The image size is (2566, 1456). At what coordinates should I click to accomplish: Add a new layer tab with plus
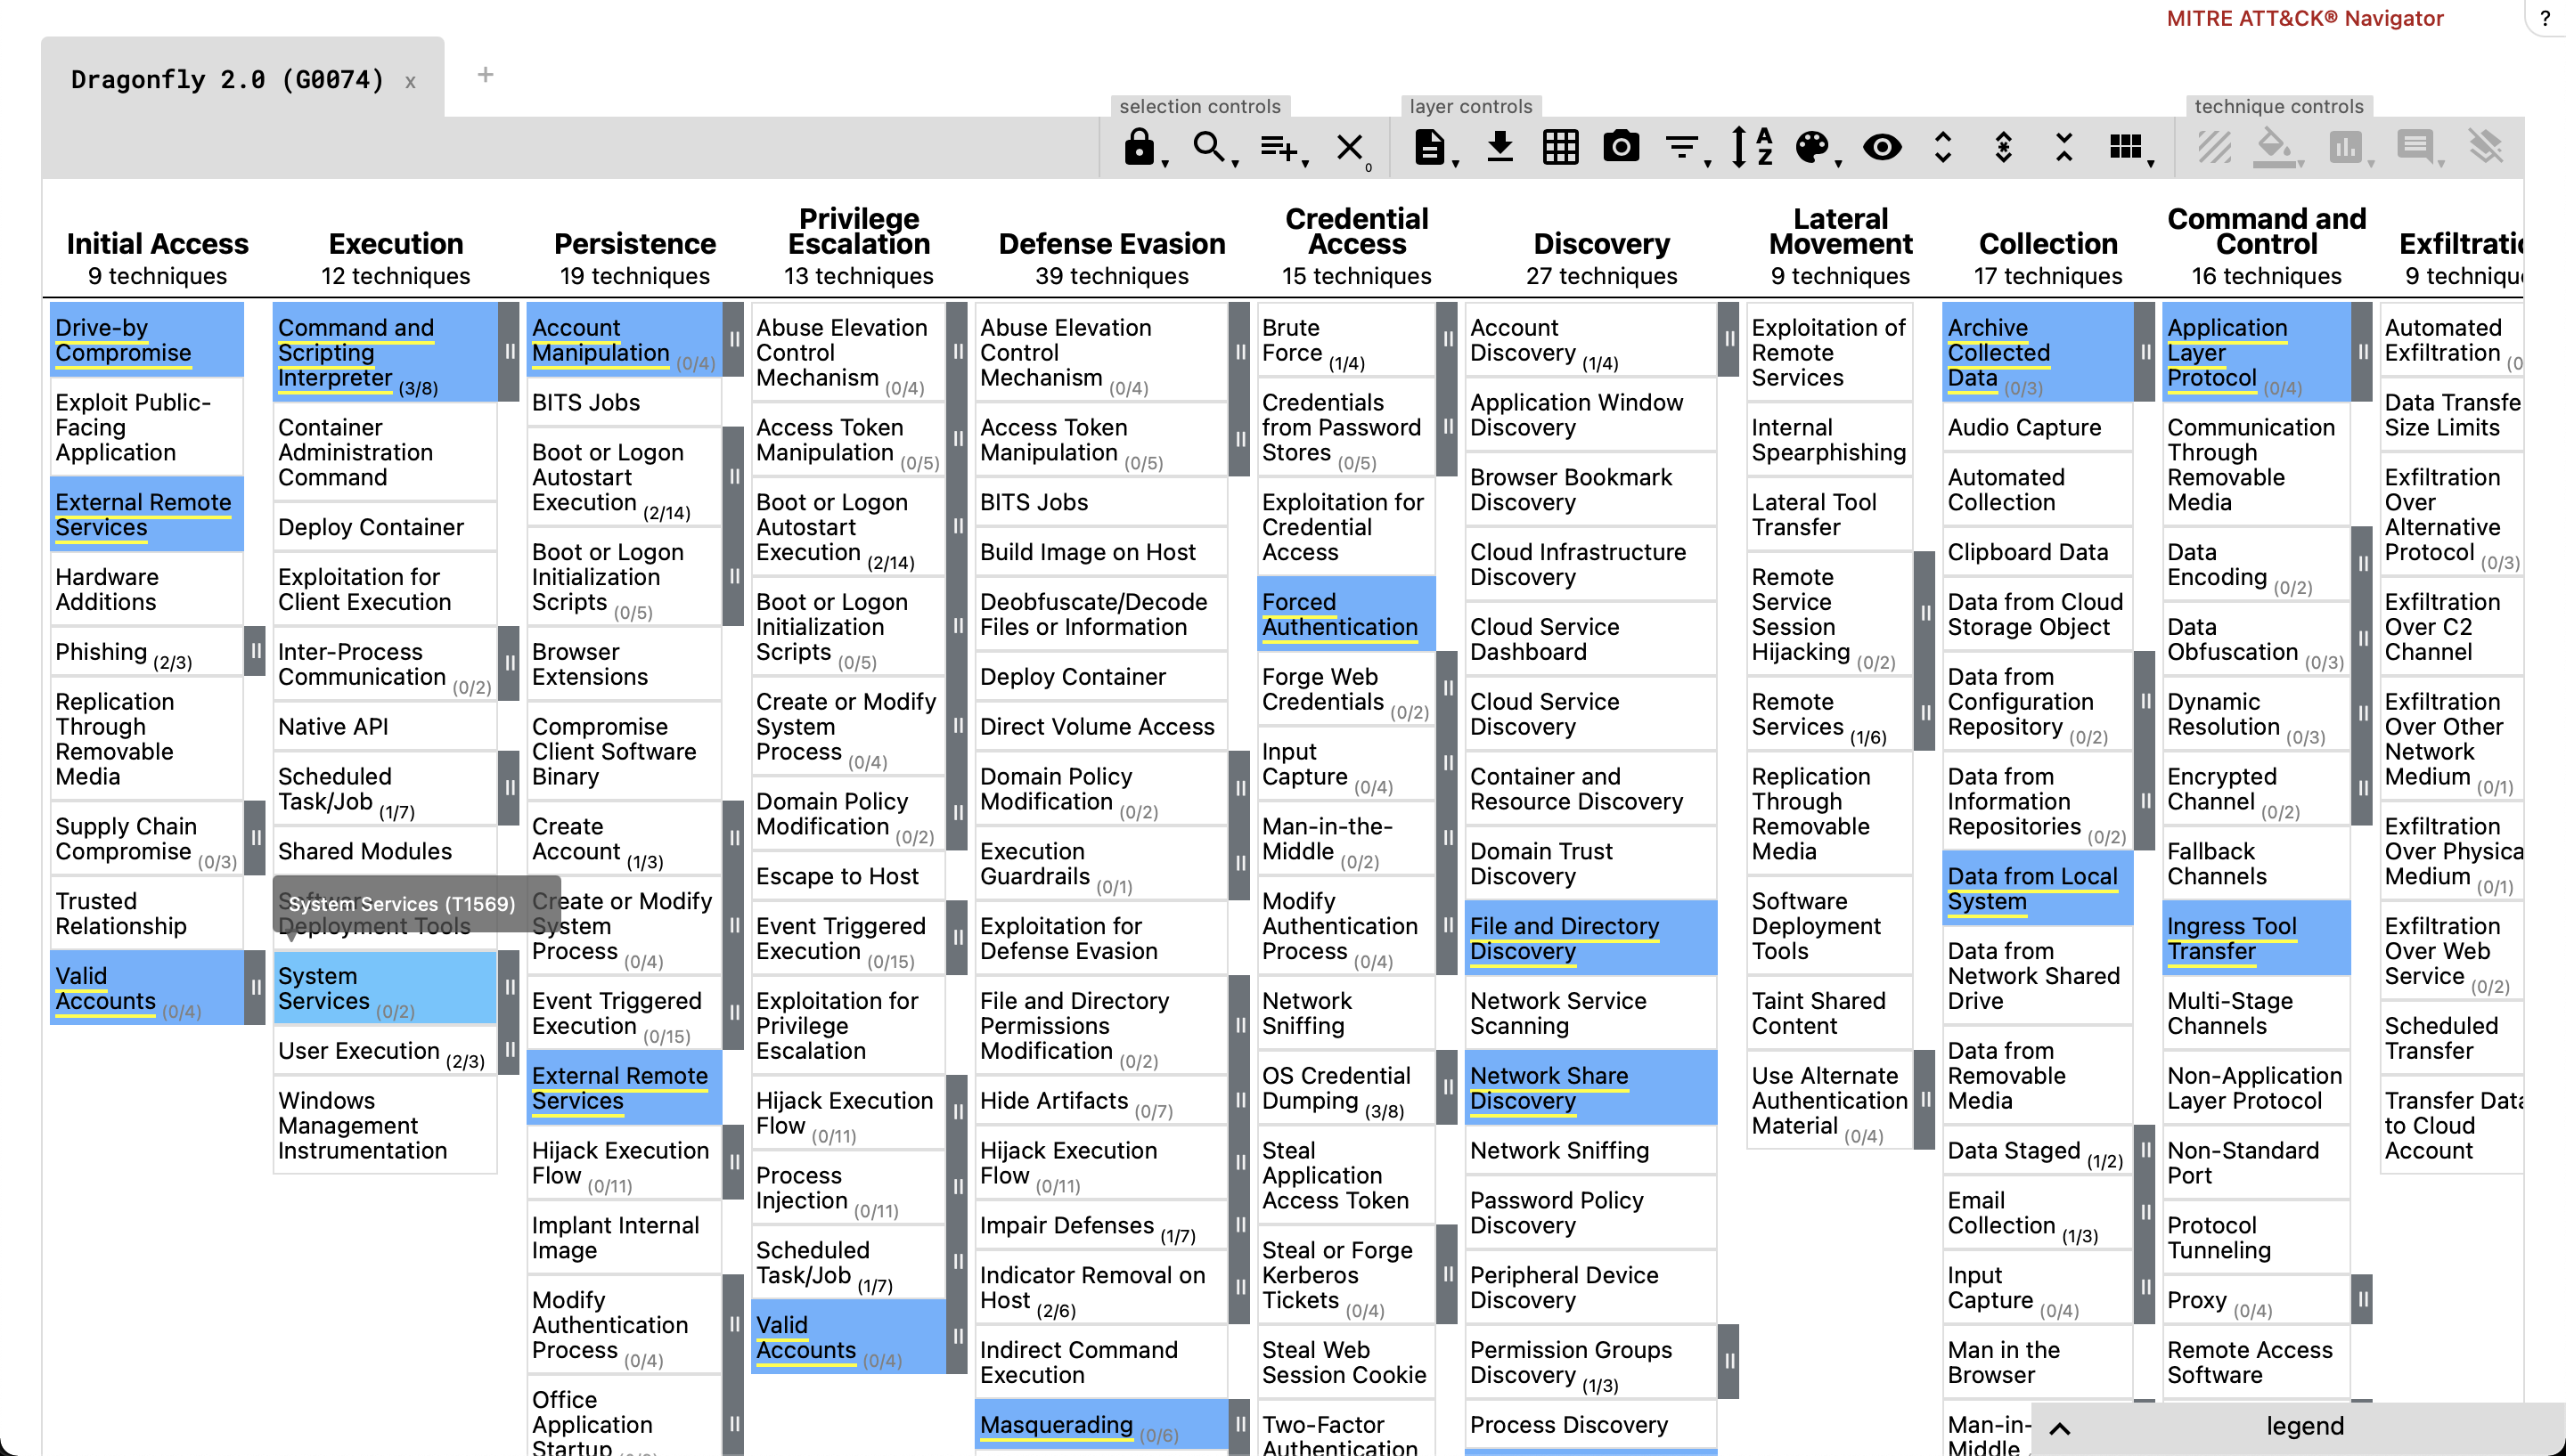(x=486, y=75)
